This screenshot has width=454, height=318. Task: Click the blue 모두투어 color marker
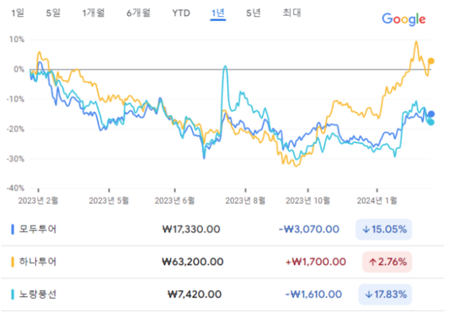point(13,230)
